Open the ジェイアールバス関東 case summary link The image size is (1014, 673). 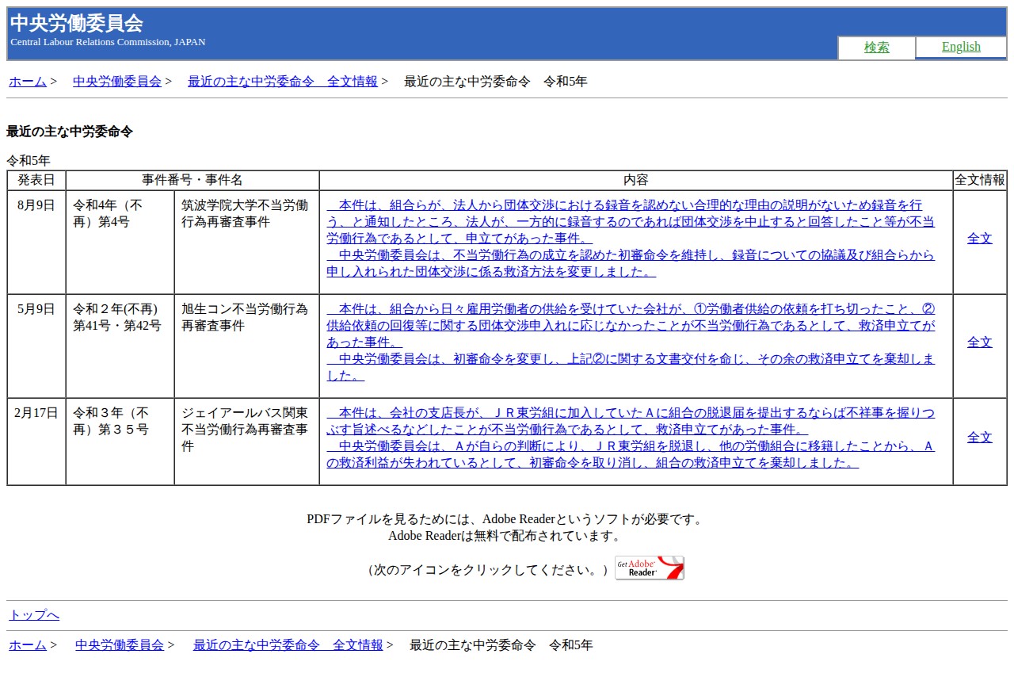click(631, 438)
